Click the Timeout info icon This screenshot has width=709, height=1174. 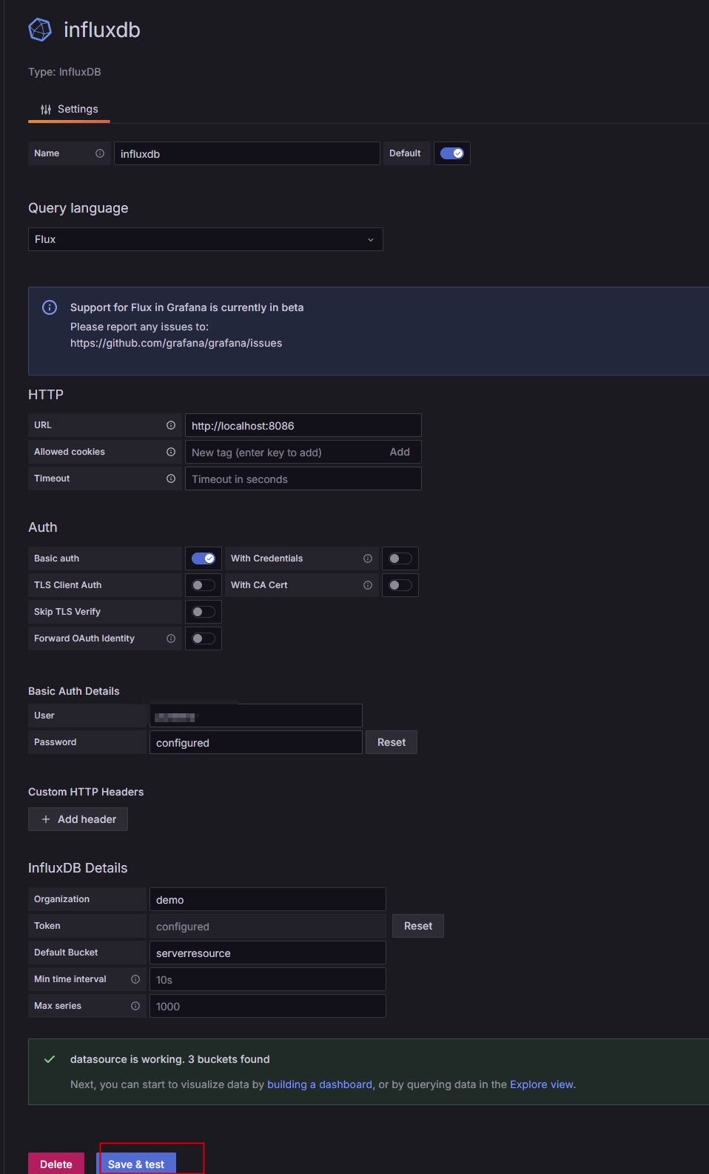pyautogui.click(x=171, y=478)
